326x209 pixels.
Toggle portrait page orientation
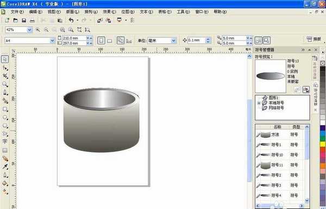[x=101, y=41]
